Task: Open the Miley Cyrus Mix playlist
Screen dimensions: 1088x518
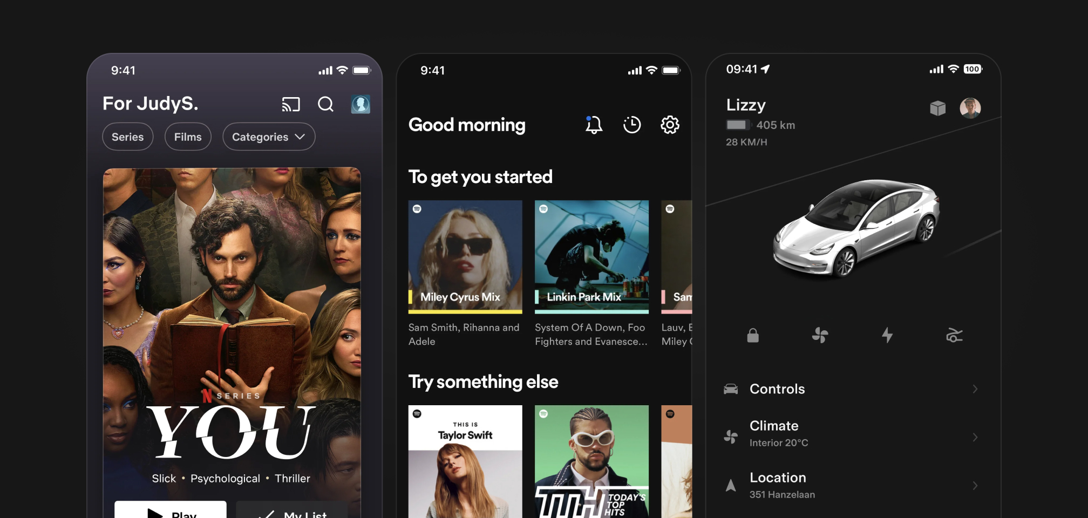Action: click(465, 257)
